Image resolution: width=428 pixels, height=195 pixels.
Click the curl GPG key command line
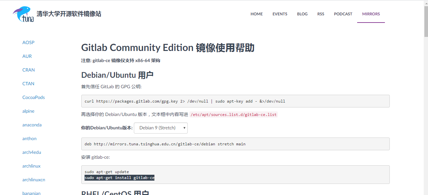185,101
